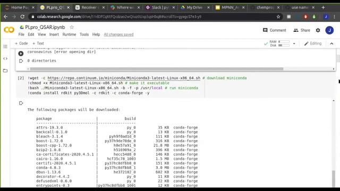
Task: Select the attrs-19.3.0 package row
Action: [x=117, y=127]
